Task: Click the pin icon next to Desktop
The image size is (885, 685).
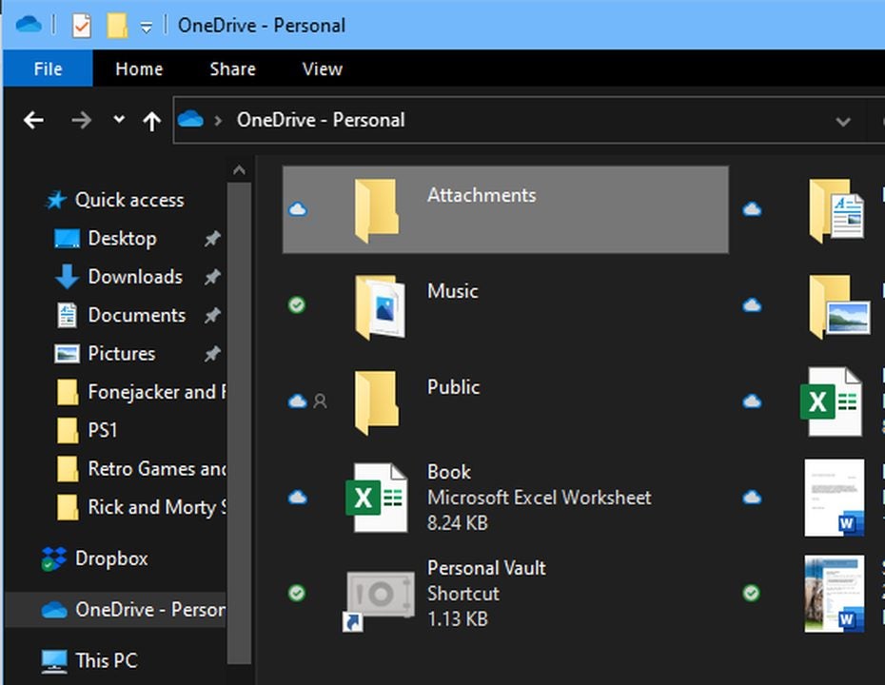Action: click(212, 239)
